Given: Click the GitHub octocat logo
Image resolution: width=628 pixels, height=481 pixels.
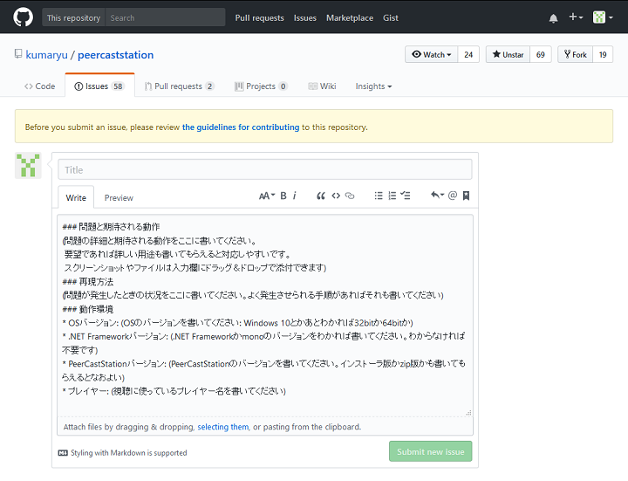Looking at the screenshot, I should click(x=23, y=17).
